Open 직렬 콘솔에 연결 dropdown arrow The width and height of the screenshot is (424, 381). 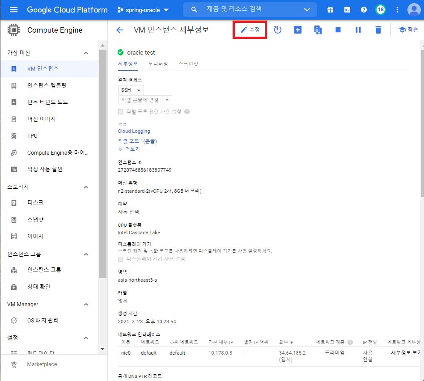click(x=167, y=100)
